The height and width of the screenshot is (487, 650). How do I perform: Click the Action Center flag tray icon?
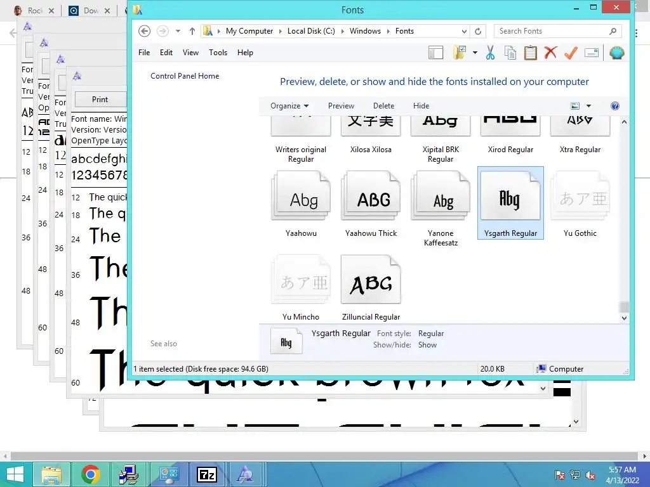[x=559, y=475]
